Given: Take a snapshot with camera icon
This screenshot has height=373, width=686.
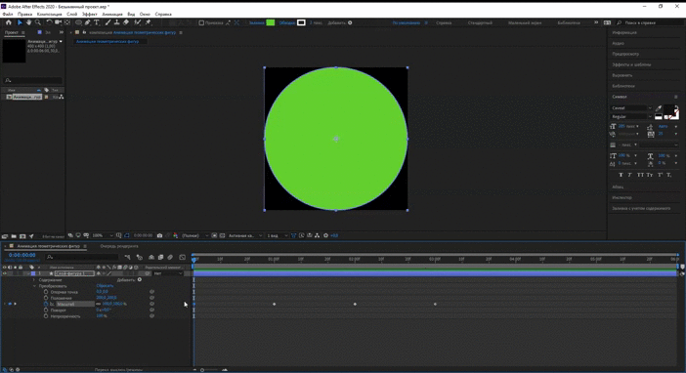Looking at the screenshot, I should pos(159,235).
